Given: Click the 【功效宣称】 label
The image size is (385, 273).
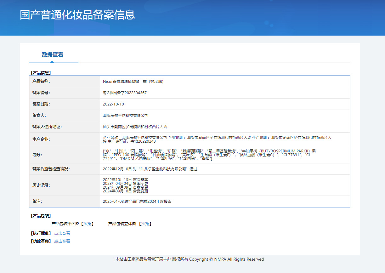Looking at the screenshot, I should click(40, 241).
